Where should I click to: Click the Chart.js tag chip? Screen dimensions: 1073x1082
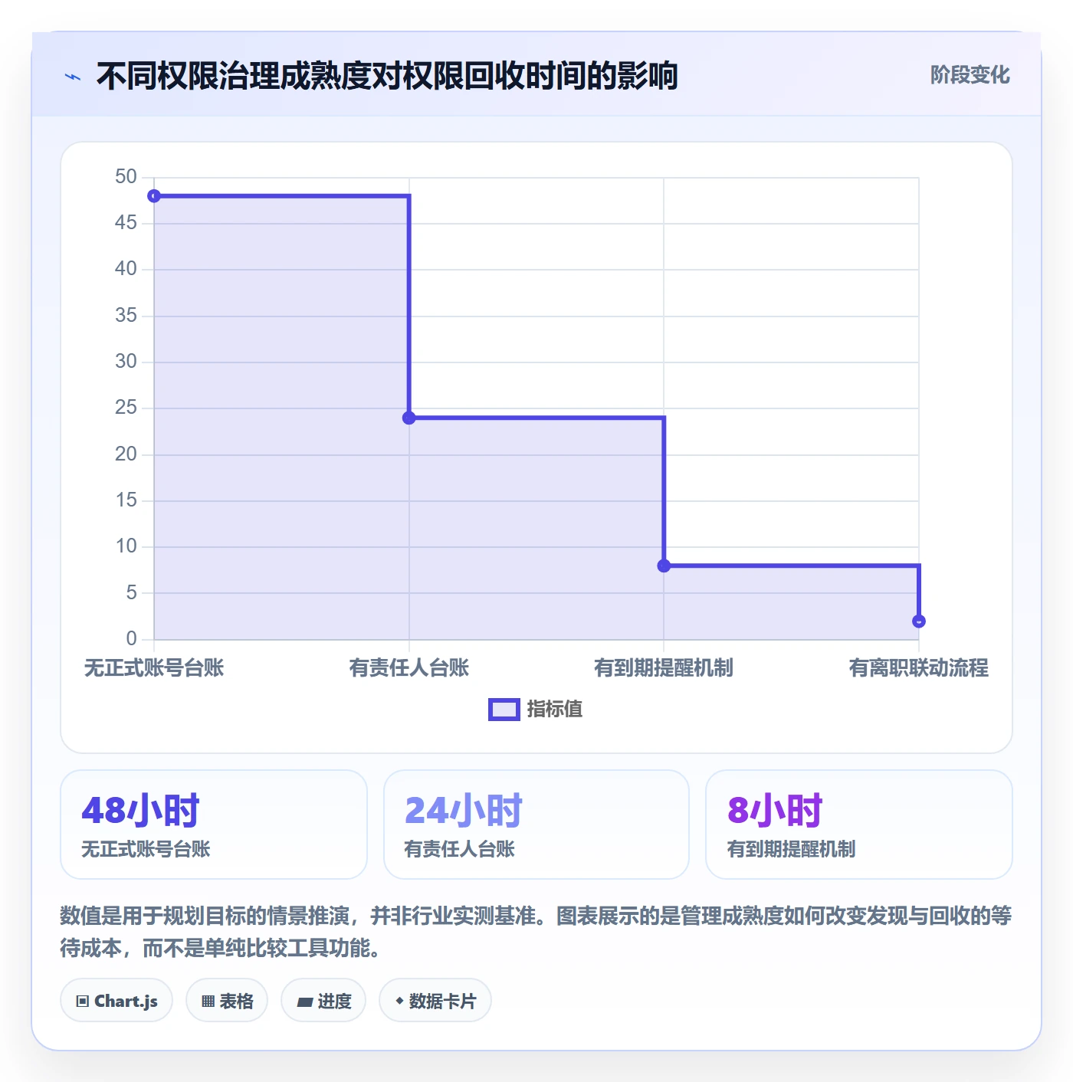coord(116,1001)
